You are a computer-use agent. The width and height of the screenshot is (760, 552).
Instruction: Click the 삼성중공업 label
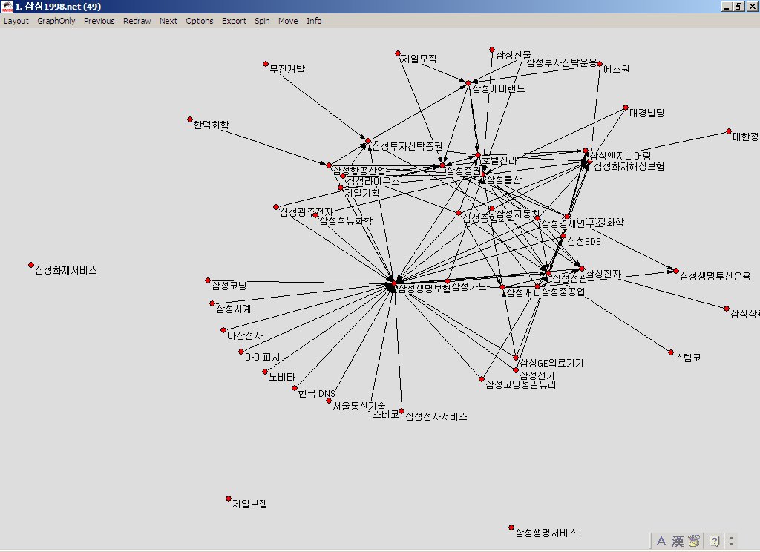(x=563, y=292)
